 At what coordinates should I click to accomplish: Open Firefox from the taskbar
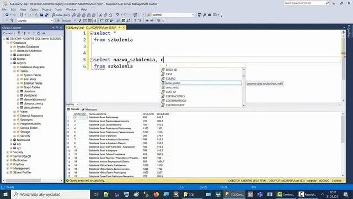point(156,194)
